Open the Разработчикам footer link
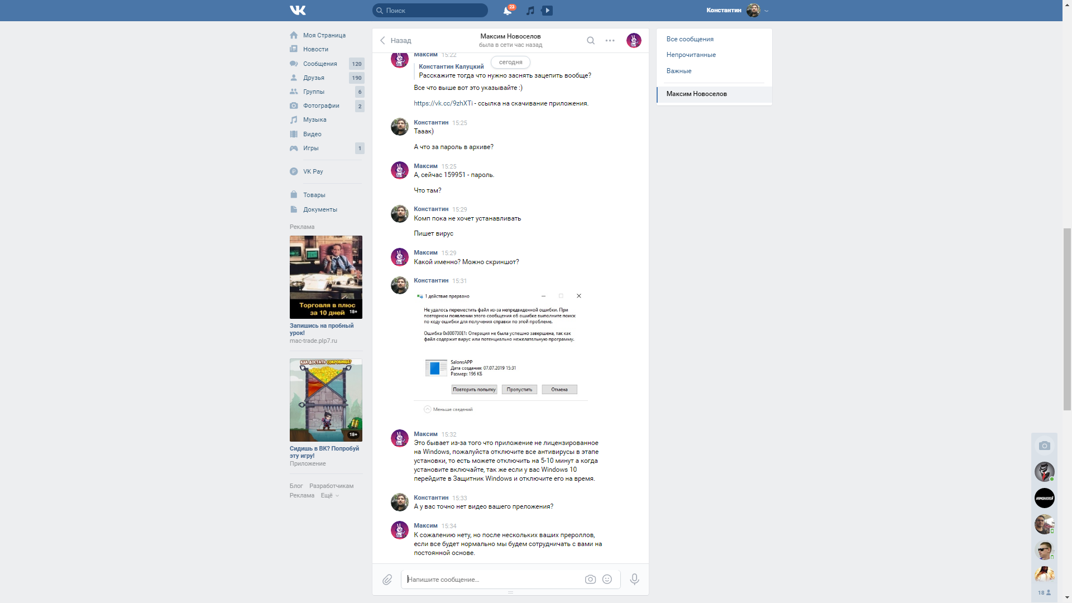The width and height of the screenshot is (1072, 603). pyautogui.click(x=331, y=486)
